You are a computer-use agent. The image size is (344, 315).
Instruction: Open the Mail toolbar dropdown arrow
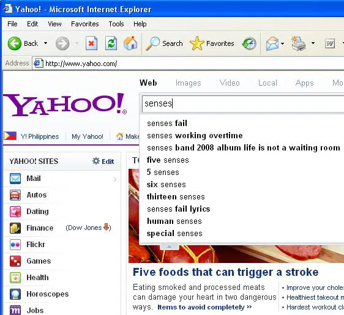(x=283, y=43)
